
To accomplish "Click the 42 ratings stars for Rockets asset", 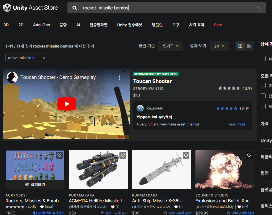I will tap(15, 207).
